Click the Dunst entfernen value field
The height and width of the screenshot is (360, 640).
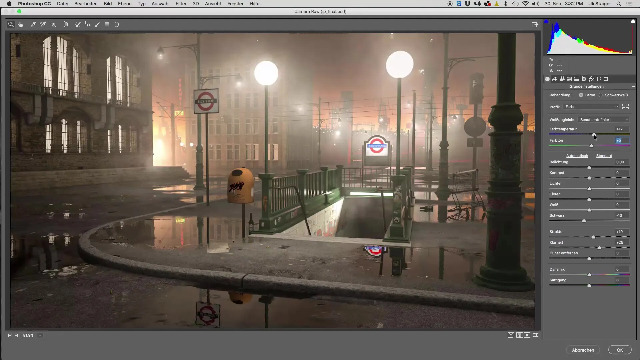pyautogui.click(x=622, y=253)
